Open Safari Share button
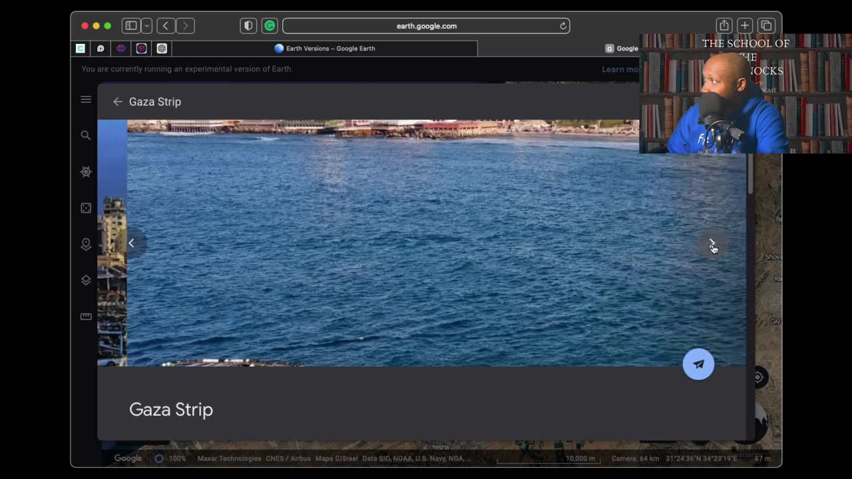852x479 pixels. coord(724,26)
